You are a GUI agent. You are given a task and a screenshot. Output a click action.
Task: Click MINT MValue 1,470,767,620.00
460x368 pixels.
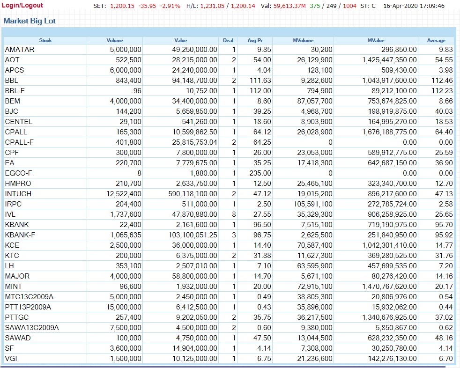(389, 287)
